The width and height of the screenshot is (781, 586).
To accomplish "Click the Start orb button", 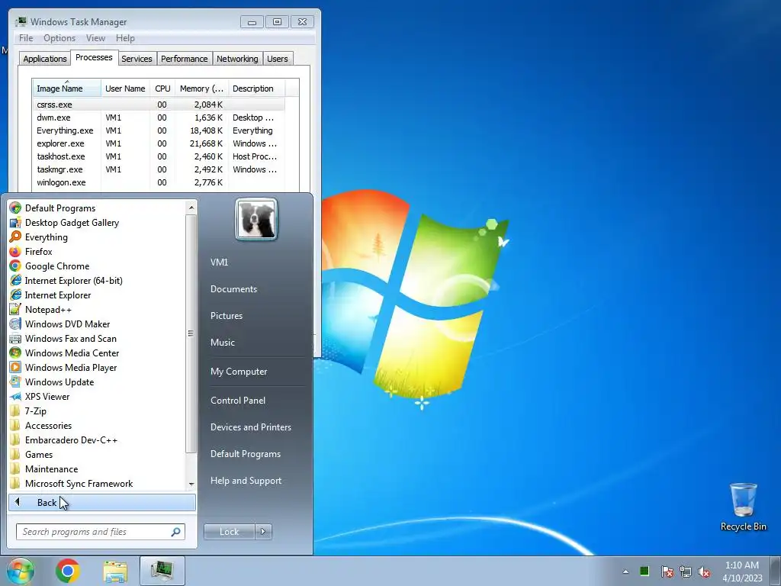I will pos(21,571).
